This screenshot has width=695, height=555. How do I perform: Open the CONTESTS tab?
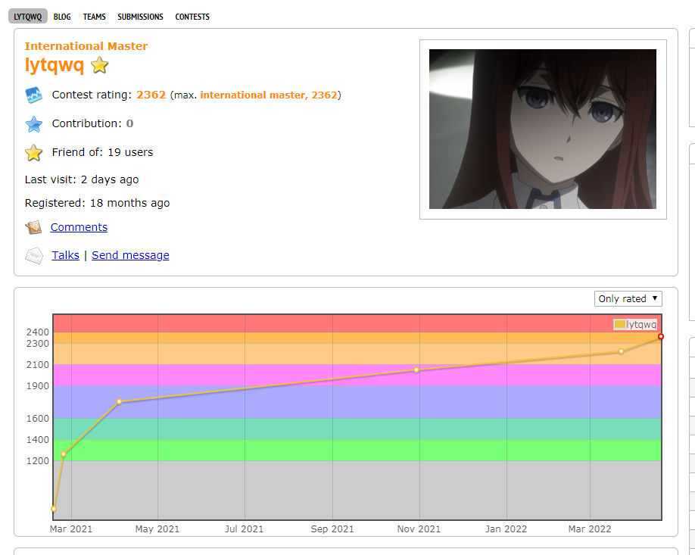[192, 17]
